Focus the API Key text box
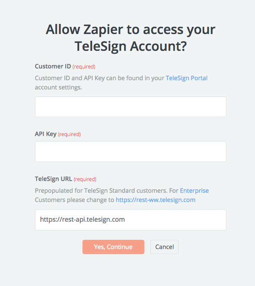 click(x=130, y=152)
